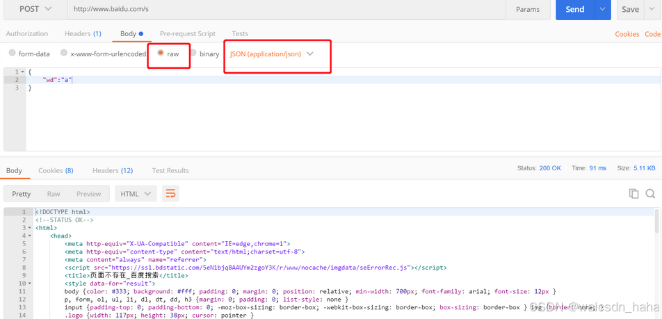Copy the response body to clipboard
Screen dimensions: 662x319
633,194
